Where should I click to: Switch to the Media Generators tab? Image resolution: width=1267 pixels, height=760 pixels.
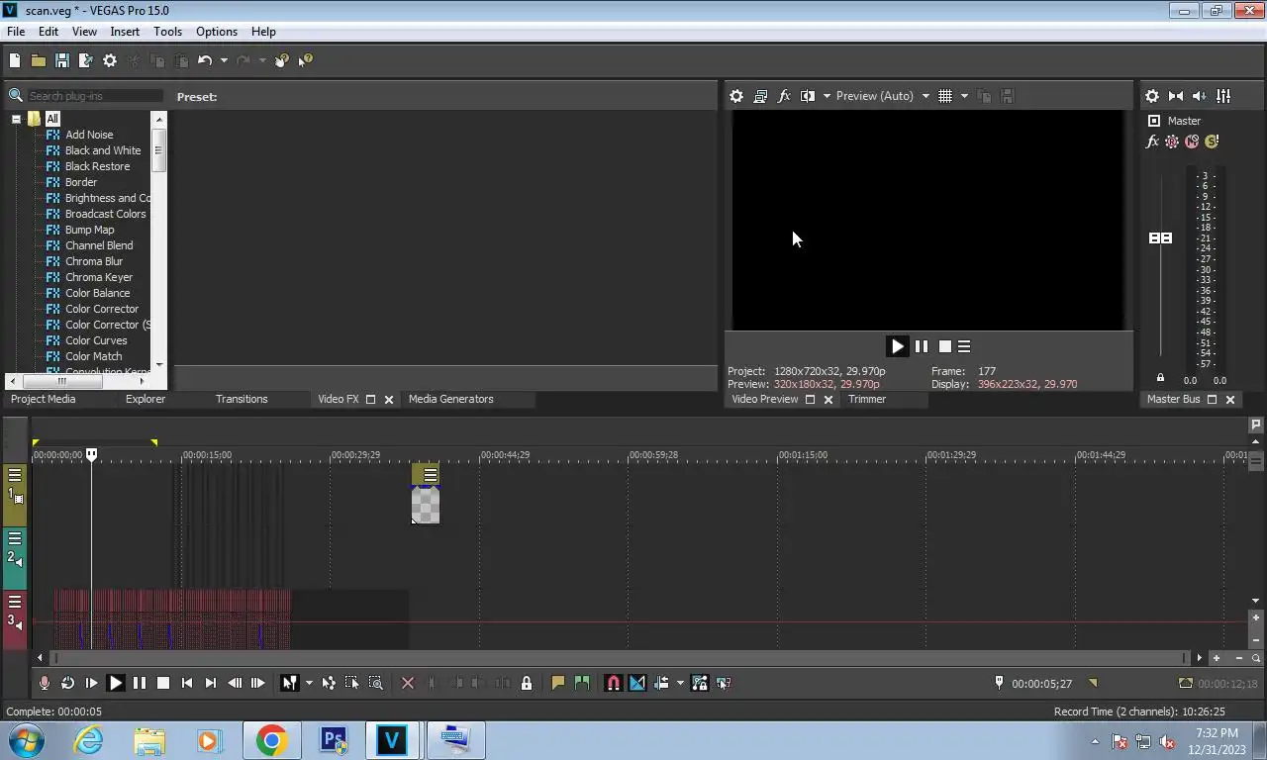coord(450,399)
